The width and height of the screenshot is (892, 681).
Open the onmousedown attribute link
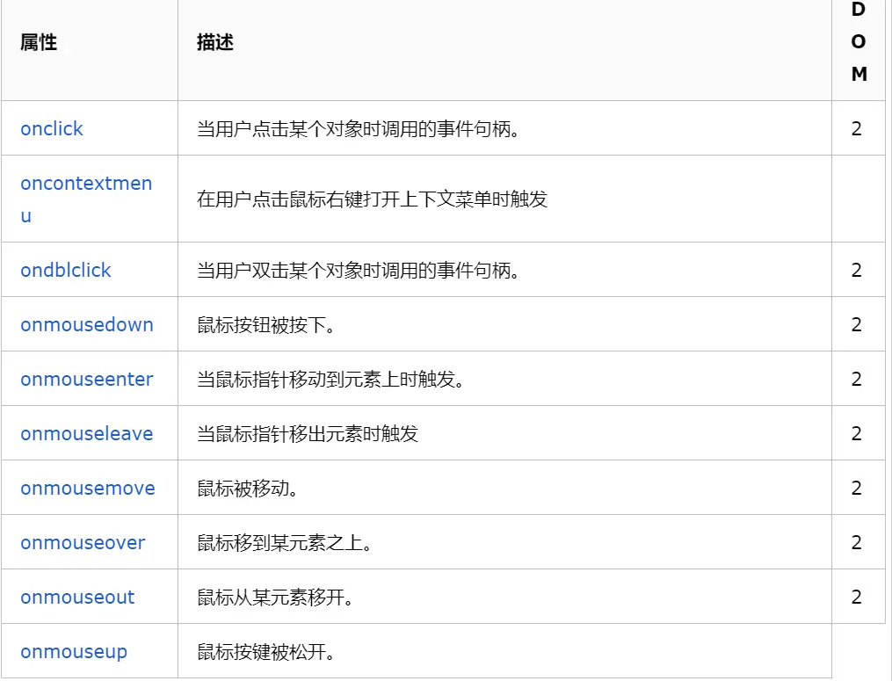[x=87, y=324]
